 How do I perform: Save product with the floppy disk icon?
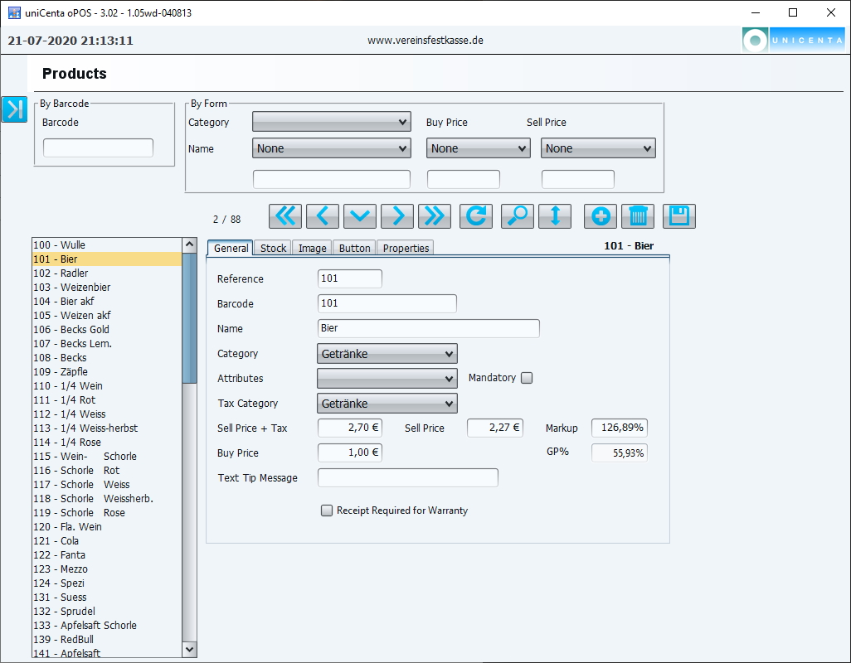[679, 216]
